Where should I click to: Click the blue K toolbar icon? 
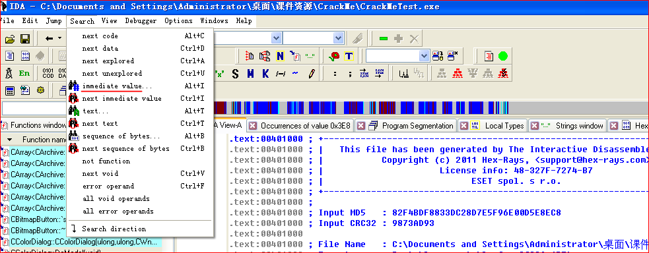pyautogui.click(x=265, y=74)
